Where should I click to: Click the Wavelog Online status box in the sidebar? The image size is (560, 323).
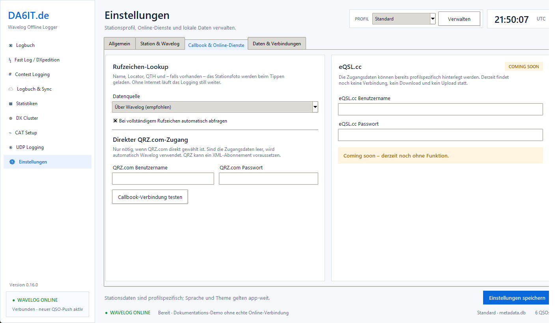point(47,304)
